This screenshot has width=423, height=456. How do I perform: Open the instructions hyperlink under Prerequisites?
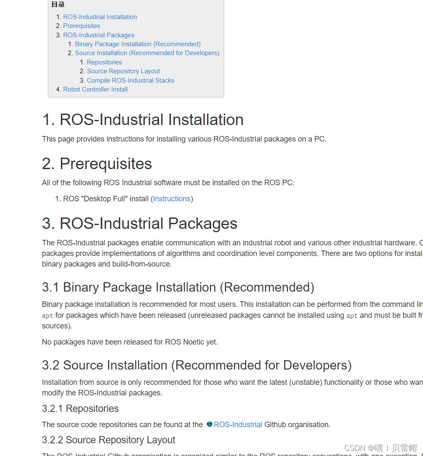171,198
